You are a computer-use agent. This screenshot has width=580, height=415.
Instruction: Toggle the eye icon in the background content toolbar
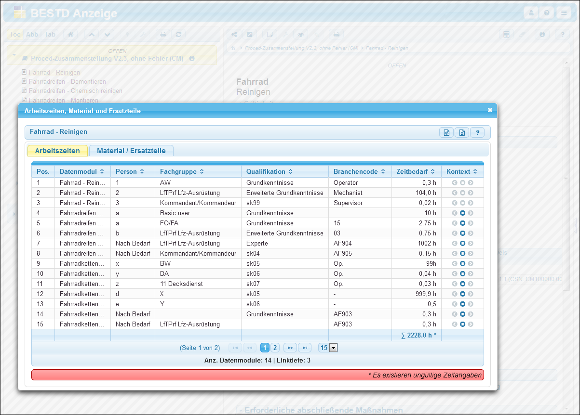(x=301, y=34)
